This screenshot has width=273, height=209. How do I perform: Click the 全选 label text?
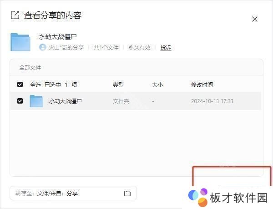click(x=35, y=85)
